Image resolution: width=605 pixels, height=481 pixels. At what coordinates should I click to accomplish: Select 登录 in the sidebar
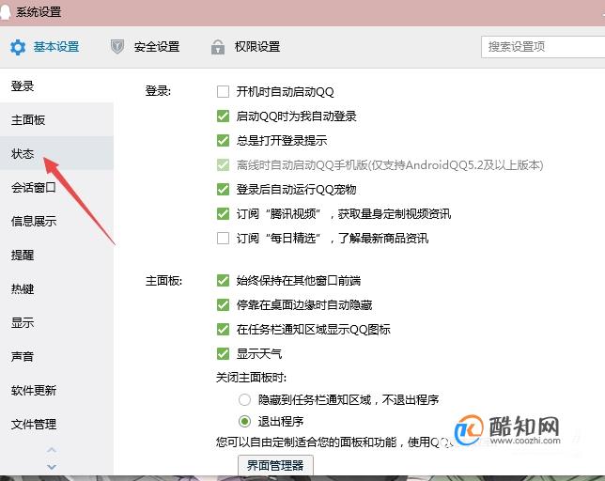click(56, 85)
